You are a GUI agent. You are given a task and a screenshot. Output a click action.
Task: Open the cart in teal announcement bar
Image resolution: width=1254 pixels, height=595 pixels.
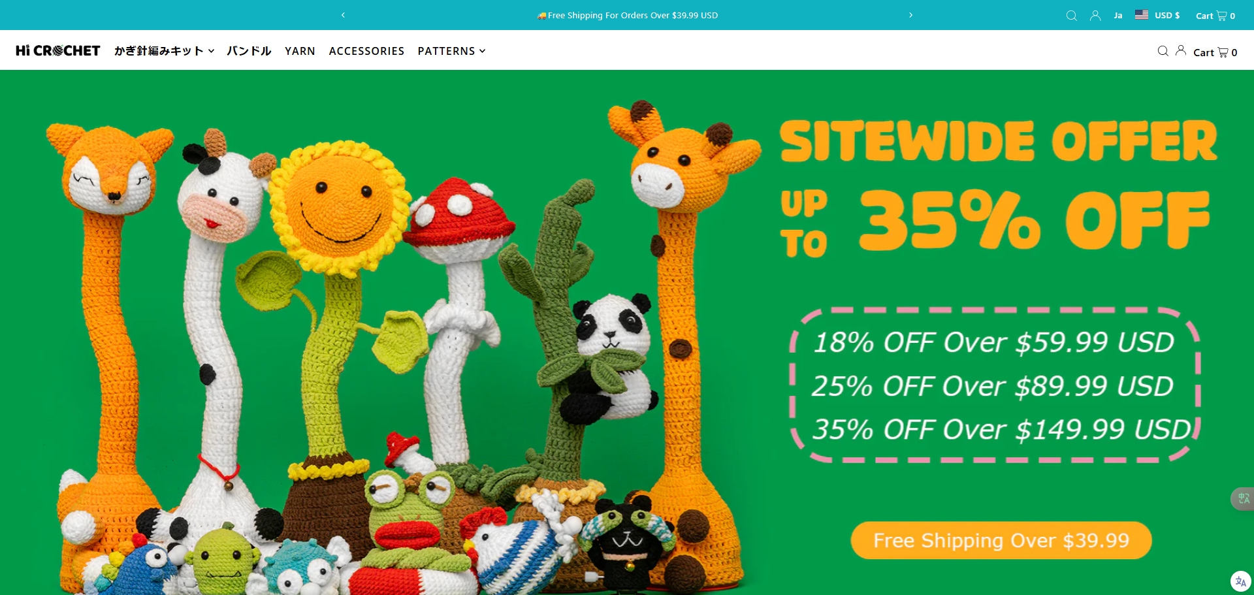(1215, 16)
